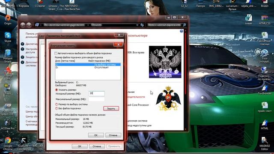Click the search magnifier in Control Panel

(x=185, y=25)
